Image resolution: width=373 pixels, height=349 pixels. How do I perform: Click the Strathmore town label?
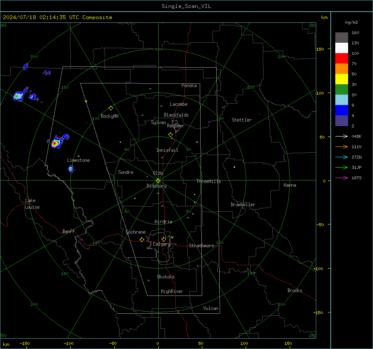tap(201, 246)
